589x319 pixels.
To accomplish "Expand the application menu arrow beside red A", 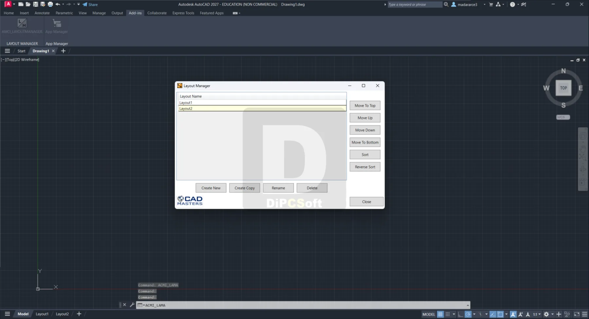I will pyautogui.click(x=14, y=4).
